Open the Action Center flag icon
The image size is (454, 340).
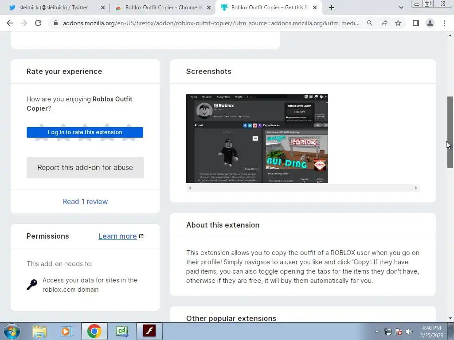(399, 332)
